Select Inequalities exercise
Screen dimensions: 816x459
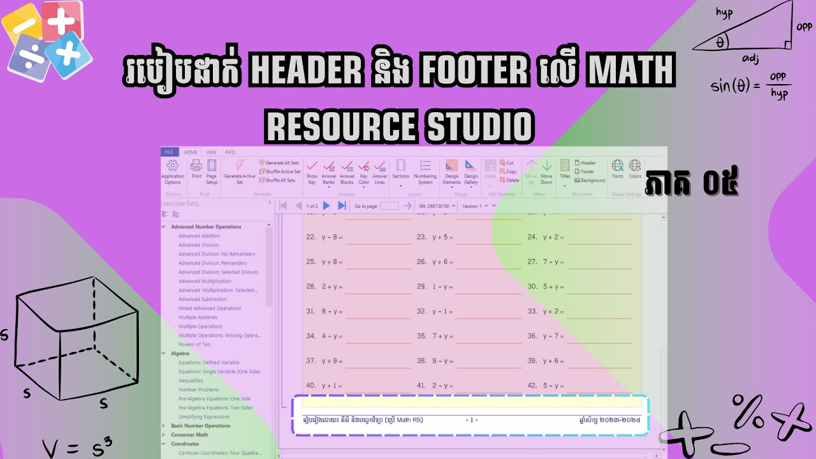(x=192, y=381)
